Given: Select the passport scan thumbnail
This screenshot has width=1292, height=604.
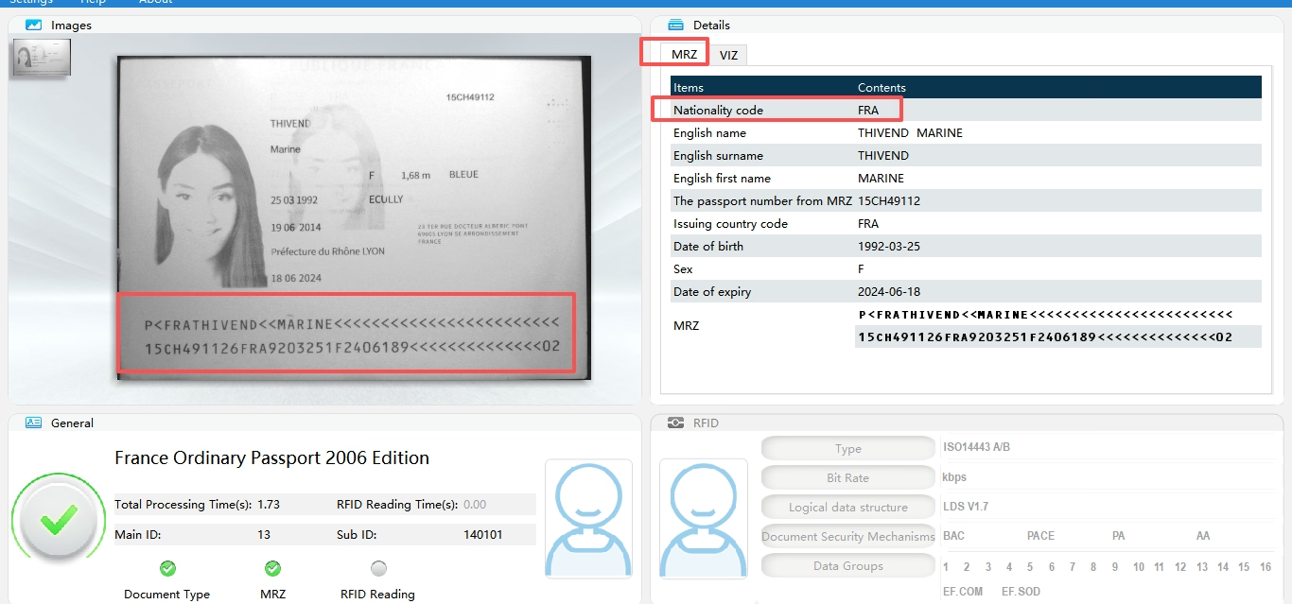Looking at the screenshot, I should point(42,58).
